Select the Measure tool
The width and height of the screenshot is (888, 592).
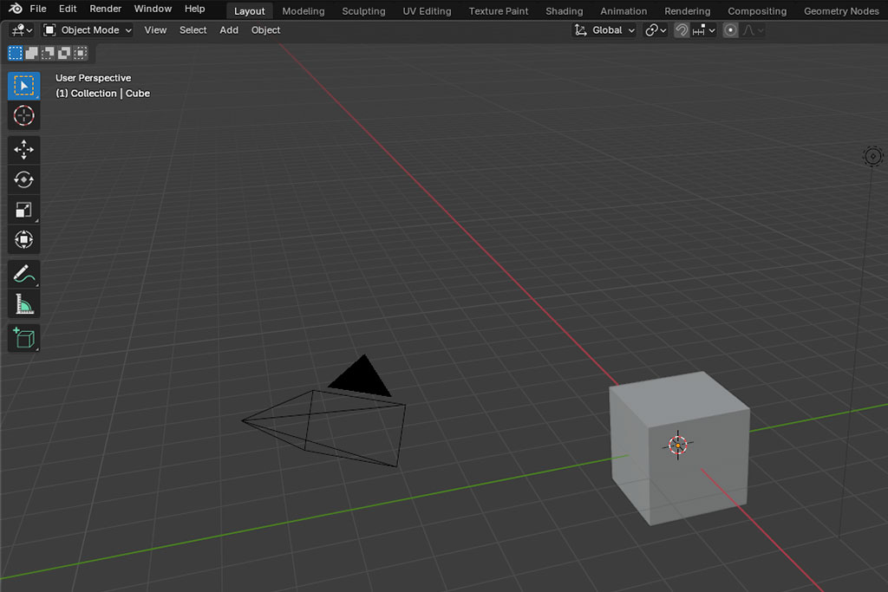coord(23,303)
